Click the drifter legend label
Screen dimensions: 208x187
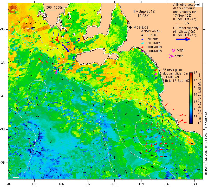179,56
